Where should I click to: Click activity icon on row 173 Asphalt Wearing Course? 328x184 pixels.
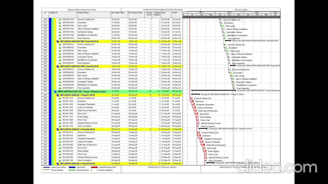60,123
